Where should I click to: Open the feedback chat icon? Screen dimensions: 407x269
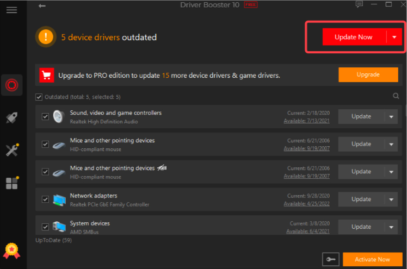tap(359, 4)
